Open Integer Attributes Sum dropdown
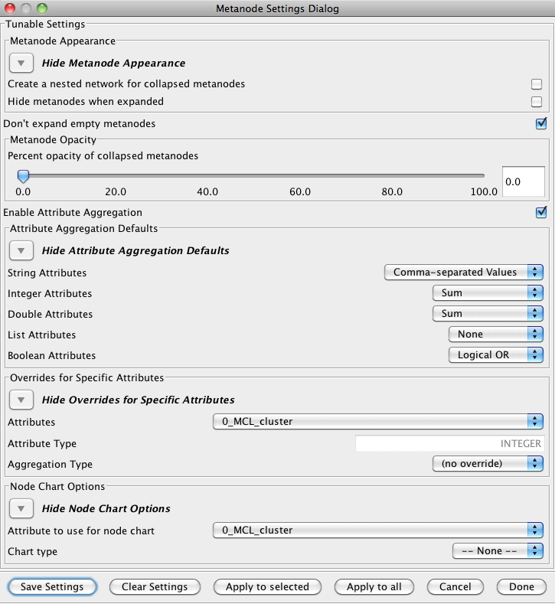The width and height of the screenshot is (555, 604). coord(487,293)
